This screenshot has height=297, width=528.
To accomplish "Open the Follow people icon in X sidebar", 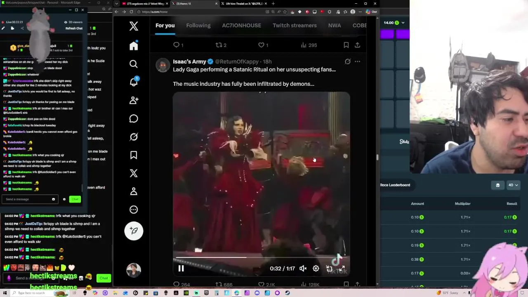I will pyautogui.click(x=134, y=100).
